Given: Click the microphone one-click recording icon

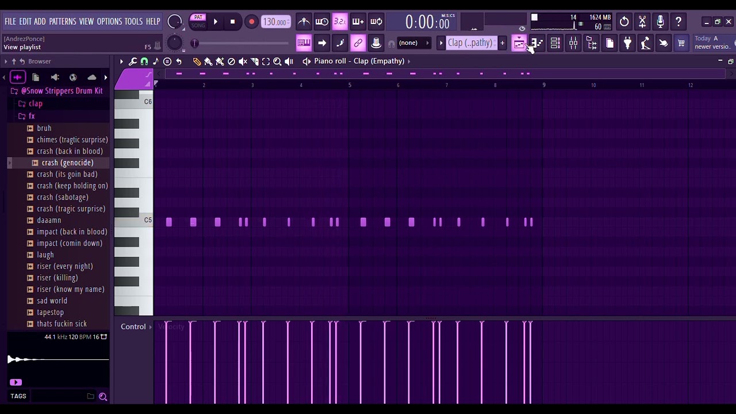Looking at the screenshot, I should coord(660,22).
